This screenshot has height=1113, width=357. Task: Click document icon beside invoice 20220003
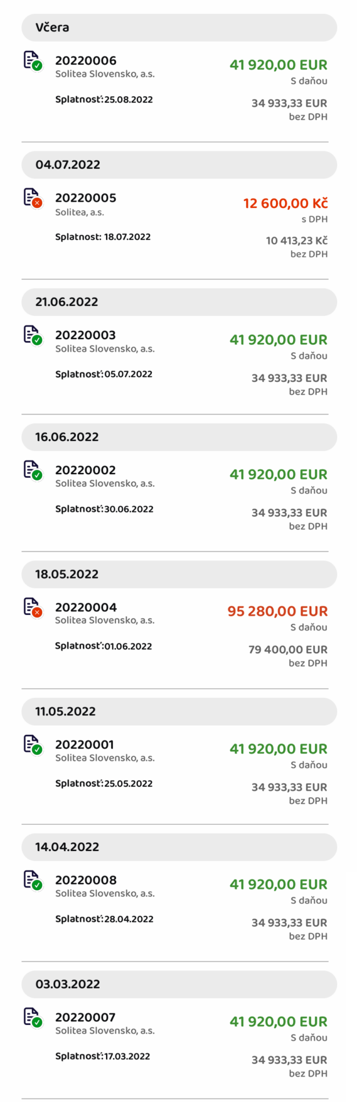pyautogui.click(x=33, y=335)
